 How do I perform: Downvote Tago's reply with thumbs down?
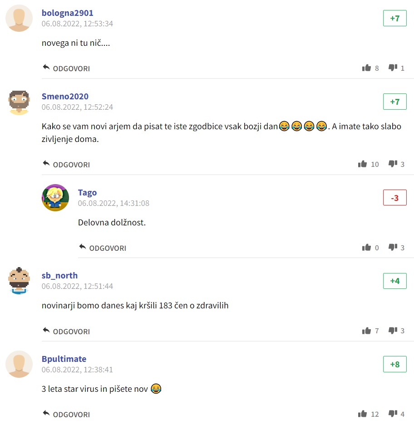[393, 247]
